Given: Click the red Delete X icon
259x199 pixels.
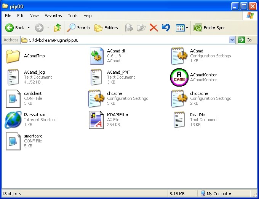Looking at the screenshot, I should click(x=153, y=27).
